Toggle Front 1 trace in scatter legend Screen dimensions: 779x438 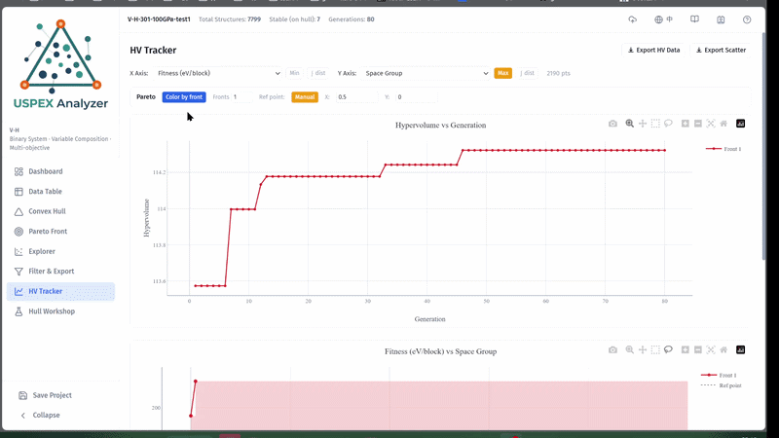coord(719,376)
